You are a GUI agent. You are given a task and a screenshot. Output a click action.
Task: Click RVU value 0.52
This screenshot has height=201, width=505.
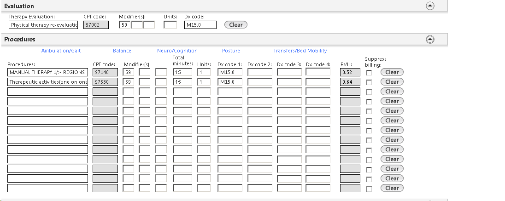click(x=350, y=72)
